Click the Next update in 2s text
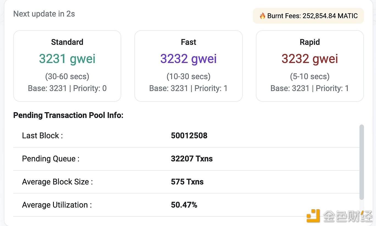 click(44, 14)
